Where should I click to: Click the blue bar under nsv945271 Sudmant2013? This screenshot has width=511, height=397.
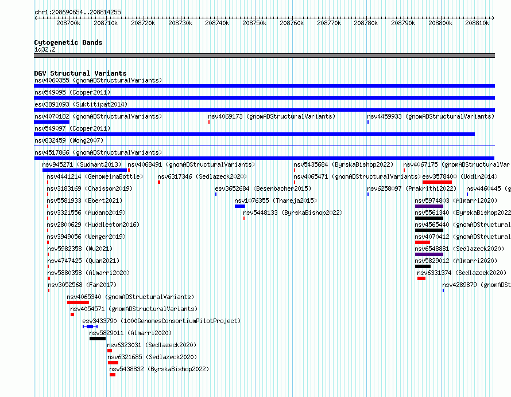(x=84, y=170)
